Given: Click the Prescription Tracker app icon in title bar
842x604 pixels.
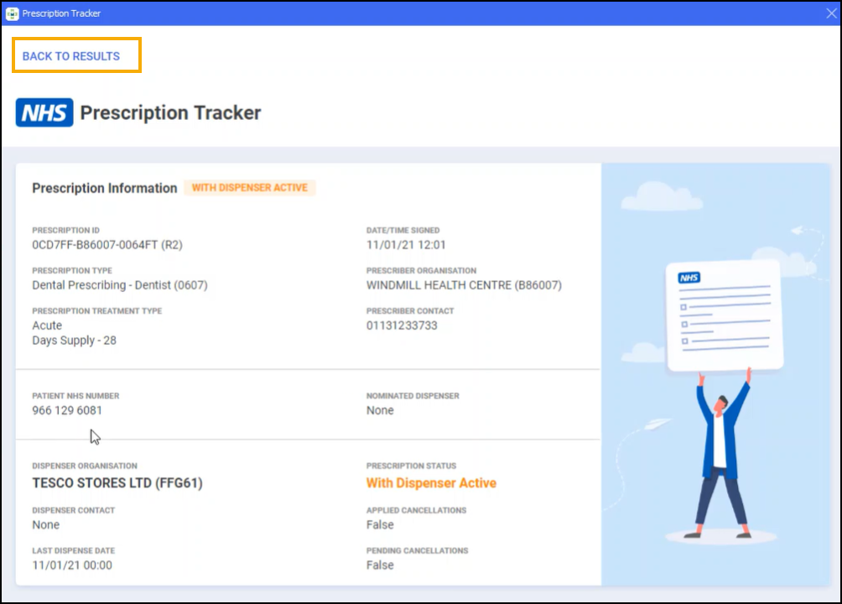Looking at the screenshot, I should tap(12, 13).
